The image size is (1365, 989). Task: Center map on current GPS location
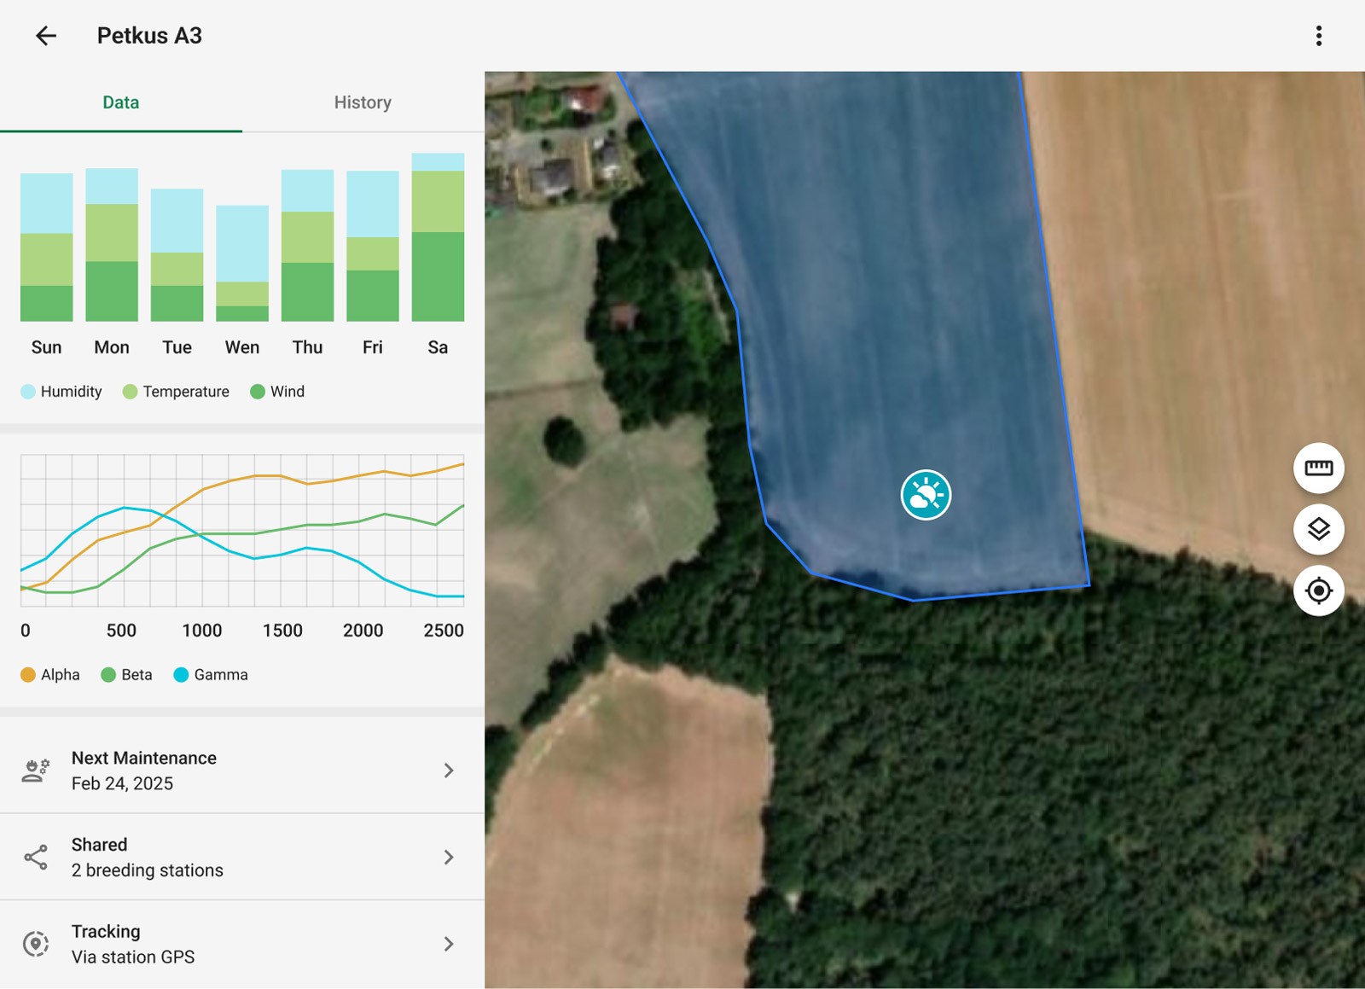pyautogui.click(x=1317, y=590)
